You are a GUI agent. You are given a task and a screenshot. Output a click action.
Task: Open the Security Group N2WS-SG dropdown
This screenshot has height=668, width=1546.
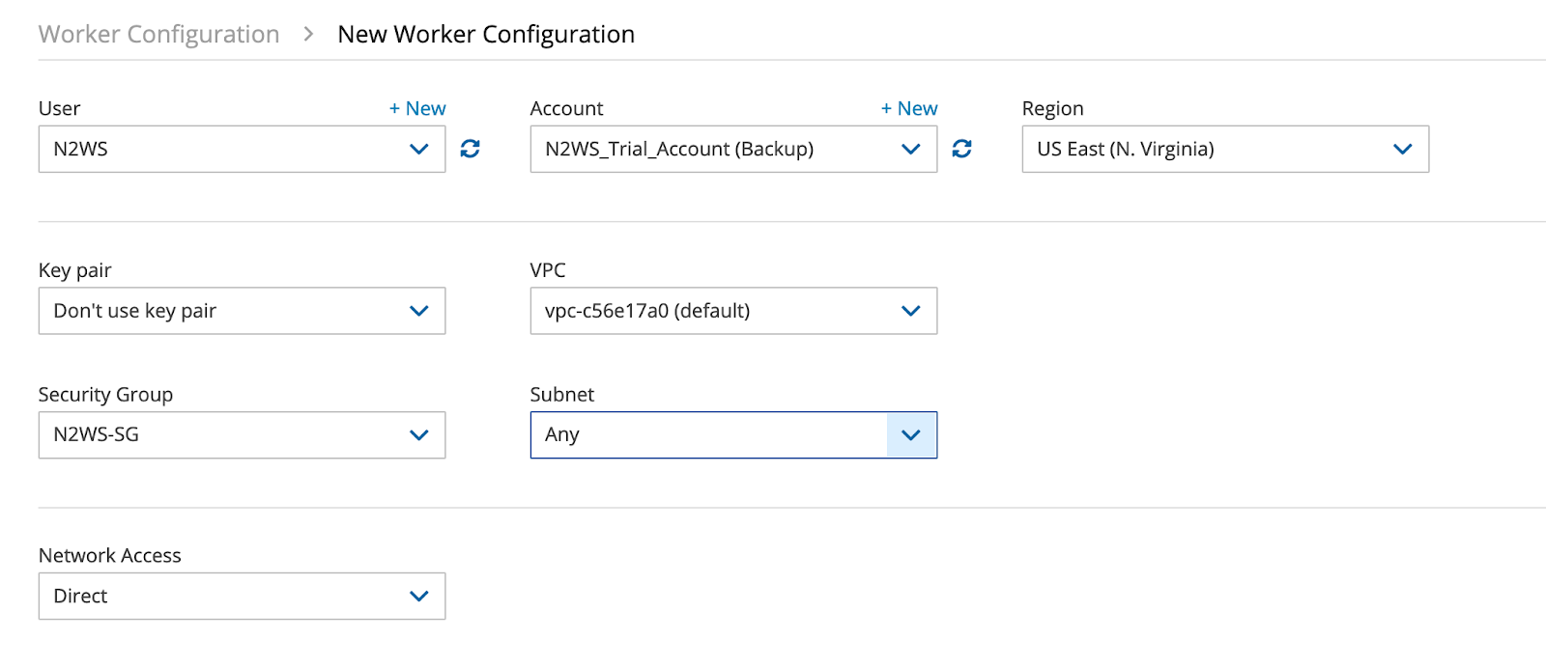(x=222, y=435)
